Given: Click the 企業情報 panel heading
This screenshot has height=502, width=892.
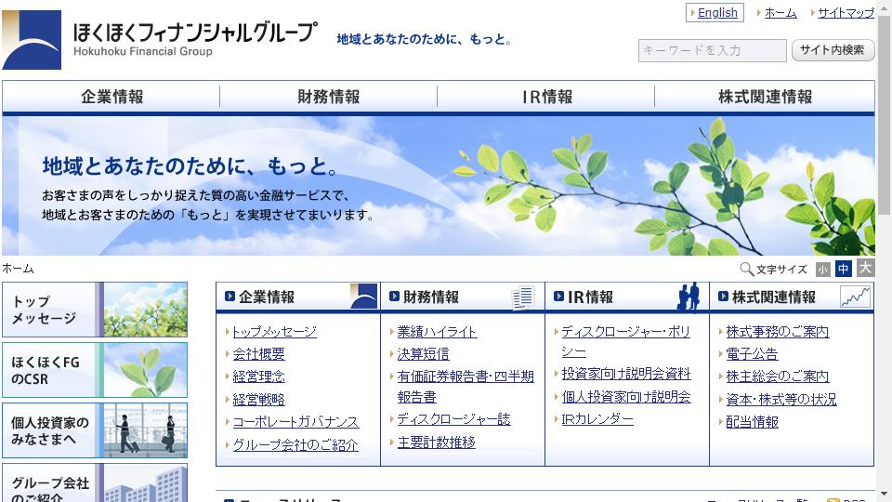Looking at the screenshot, I should (x=267, y=297).
